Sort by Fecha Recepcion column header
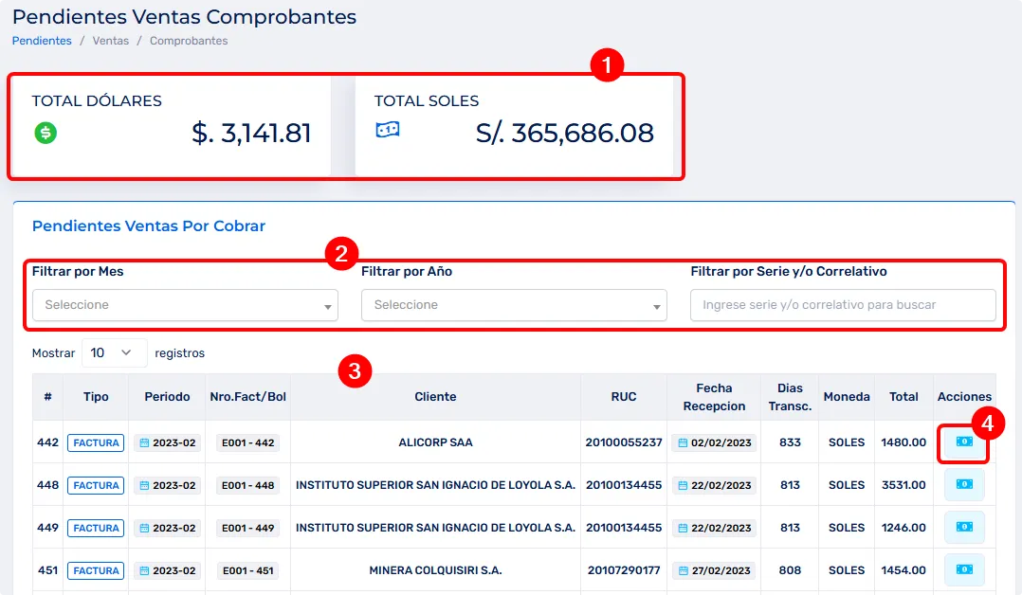 714,397
